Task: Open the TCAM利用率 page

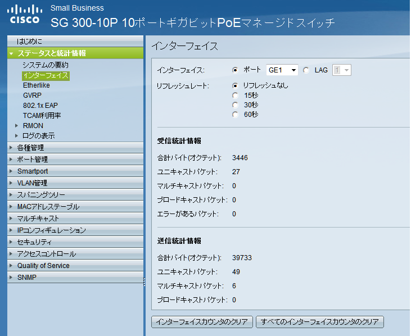Action: point(42,116)
